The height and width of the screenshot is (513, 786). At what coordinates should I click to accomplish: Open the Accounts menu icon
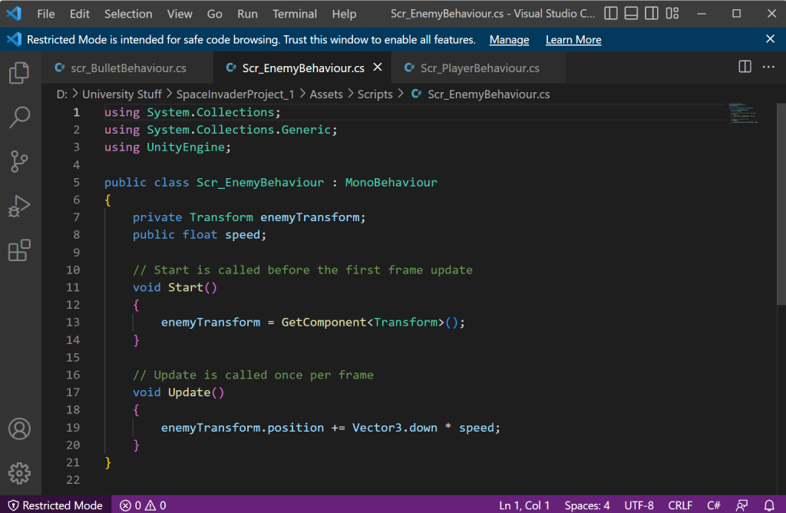(x=19, y=428)
